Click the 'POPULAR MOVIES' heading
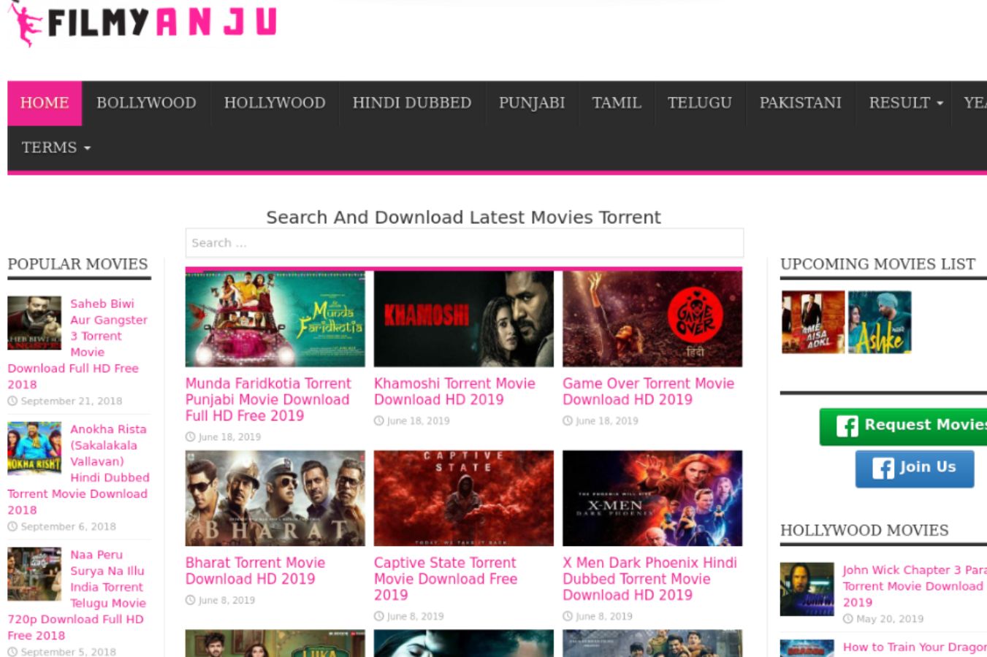 coord(77,264)
